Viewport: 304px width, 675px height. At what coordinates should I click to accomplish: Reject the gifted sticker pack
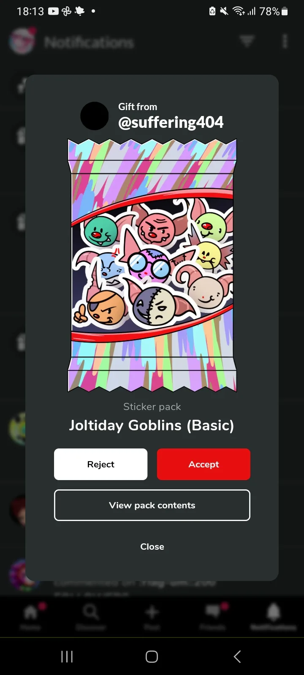(x=100, y=464)
